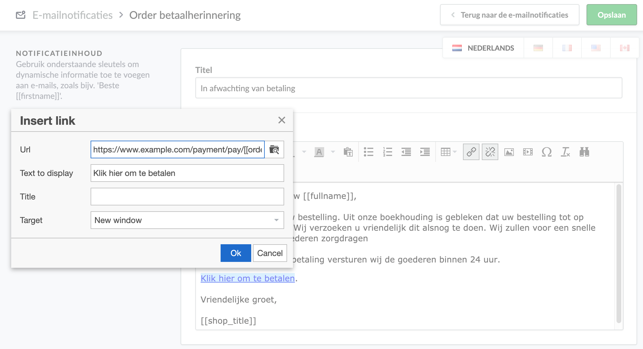The image size is (643, 349).
Task: Go back via Terug naar de e-mailnotificaties
Action: pos(510,15)
